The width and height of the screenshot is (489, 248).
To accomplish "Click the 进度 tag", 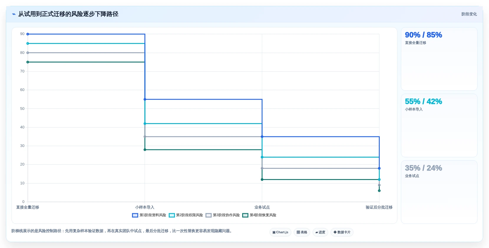I will 320,232.
